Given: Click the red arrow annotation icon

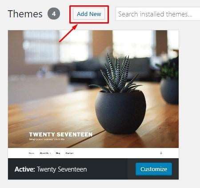Looking at the screenshot, I should click(68, 33).
